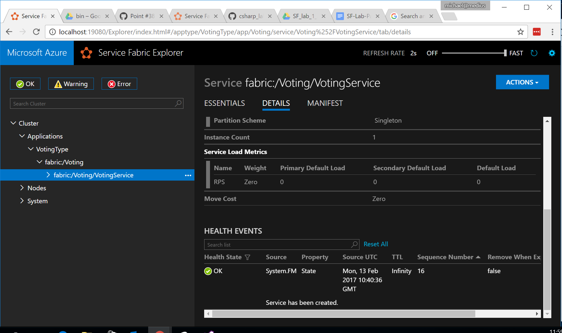
Task: Click the horizontal scrollbar left arrow
Action: coord(208,314)
